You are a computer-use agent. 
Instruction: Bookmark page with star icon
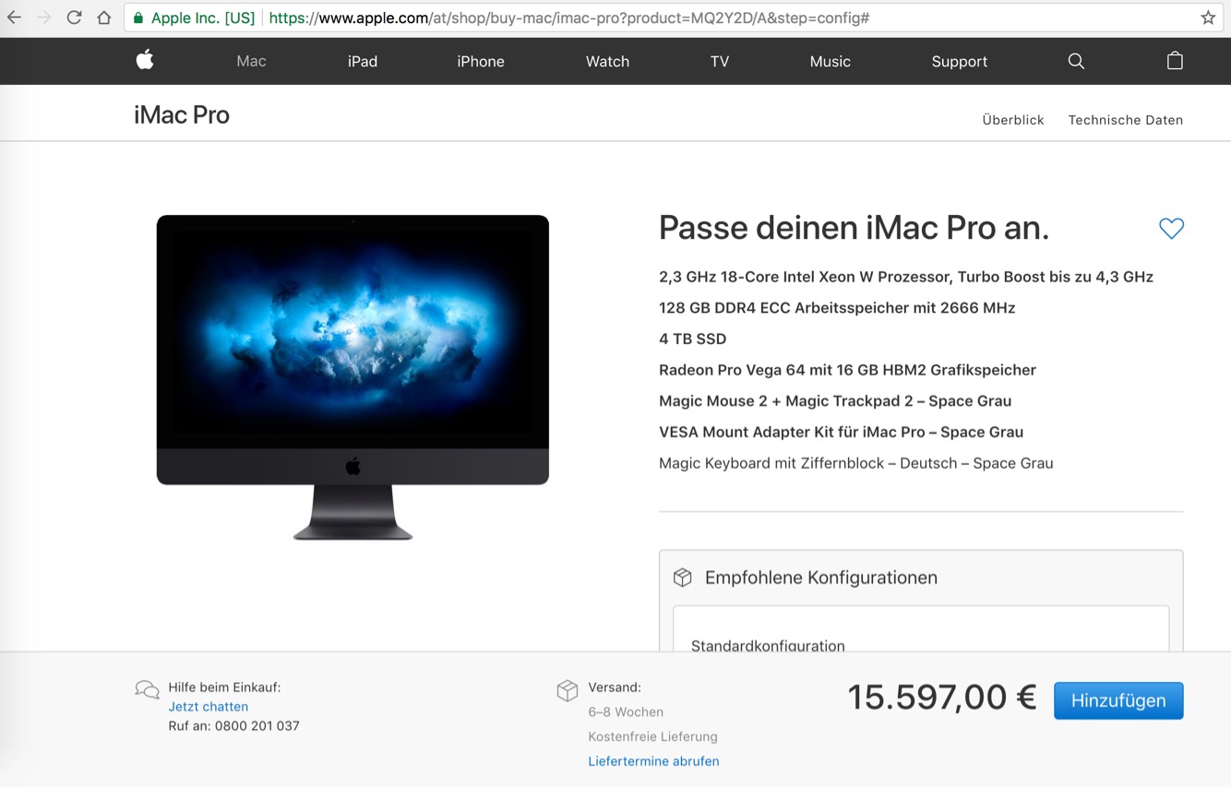coord(1208,18)
